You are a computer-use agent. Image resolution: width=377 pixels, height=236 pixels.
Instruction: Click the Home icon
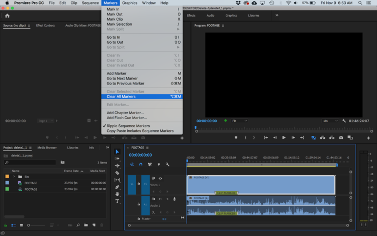[7, 16]
